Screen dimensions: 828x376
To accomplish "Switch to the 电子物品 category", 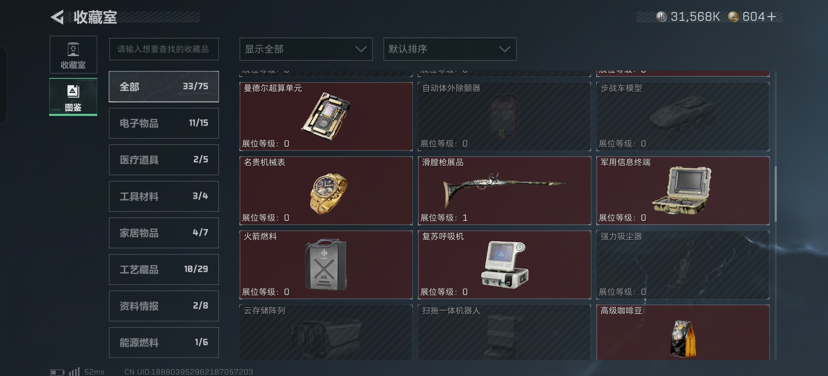I will [x=164, y=123].
